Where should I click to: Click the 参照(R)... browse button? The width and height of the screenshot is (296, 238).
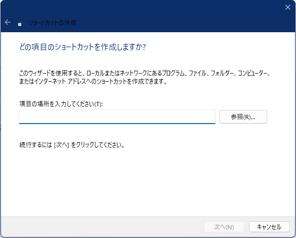(243, 117)
